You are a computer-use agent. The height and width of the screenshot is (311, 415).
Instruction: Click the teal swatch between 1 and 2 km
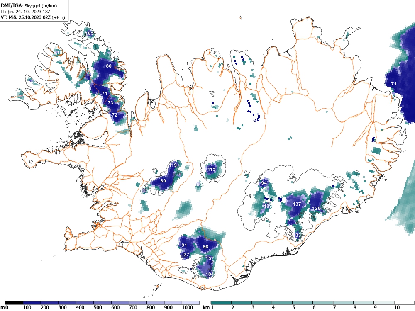click(221, 303)
